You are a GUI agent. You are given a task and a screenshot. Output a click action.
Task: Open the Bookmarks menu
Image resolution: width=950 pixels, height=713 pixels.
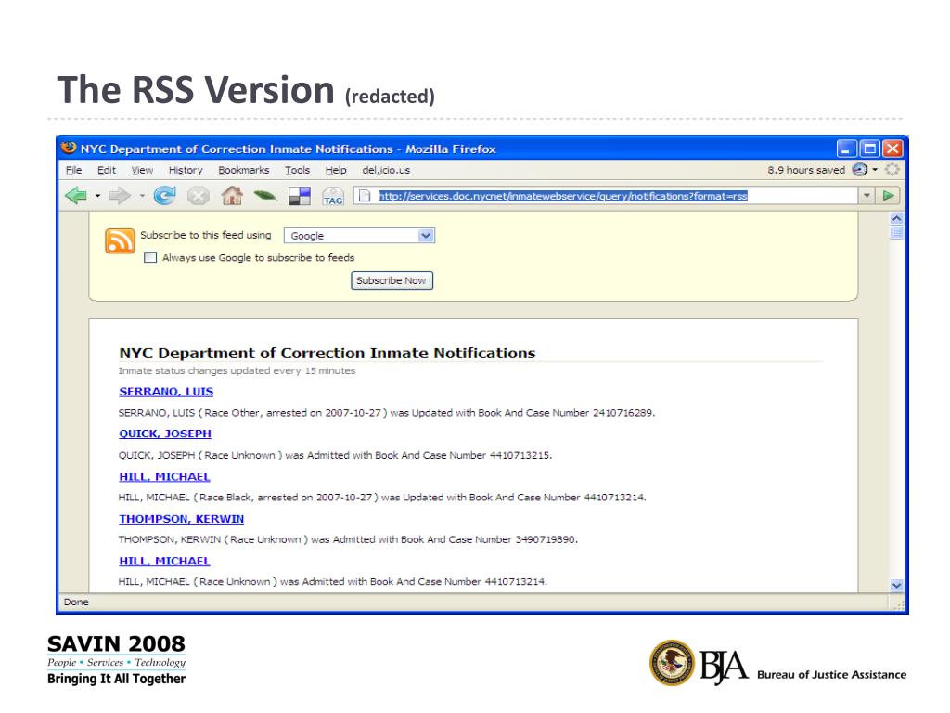(243, 170)
